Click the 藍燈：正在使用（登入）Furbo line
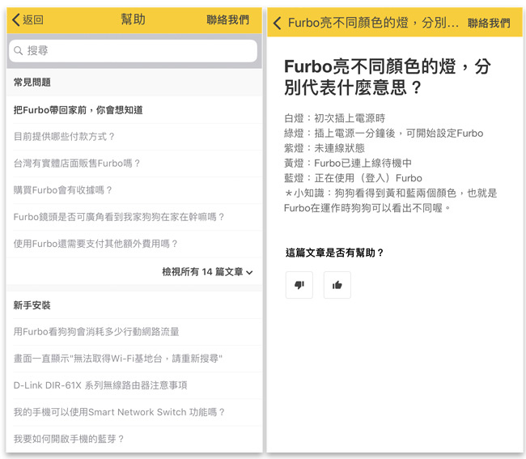Screen dimensions: 526x459 (353, 178)
